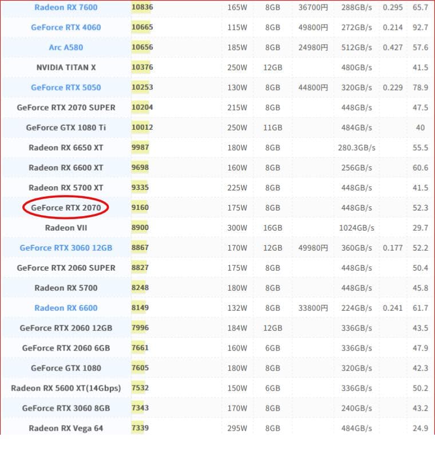Click the 11GB memory value
The image size is (435, 457).
(x=272, y=128)
